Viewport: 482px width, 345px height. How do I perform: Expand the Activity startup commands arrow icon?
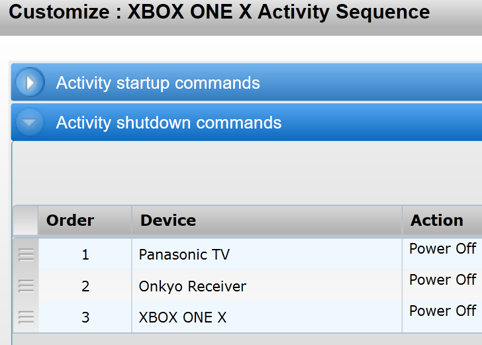point(30,82)
